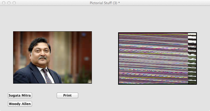Close the Pictorial Stuff window
The width and height of the screenshot is (210, 111).
click(x=4, y=3)
